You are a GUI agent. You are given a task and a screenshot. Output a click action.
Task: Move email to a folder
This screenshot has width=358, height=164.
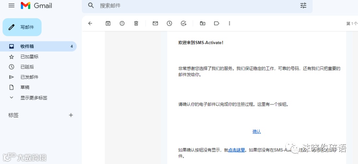pyautogui.click(x=203, y=23)
